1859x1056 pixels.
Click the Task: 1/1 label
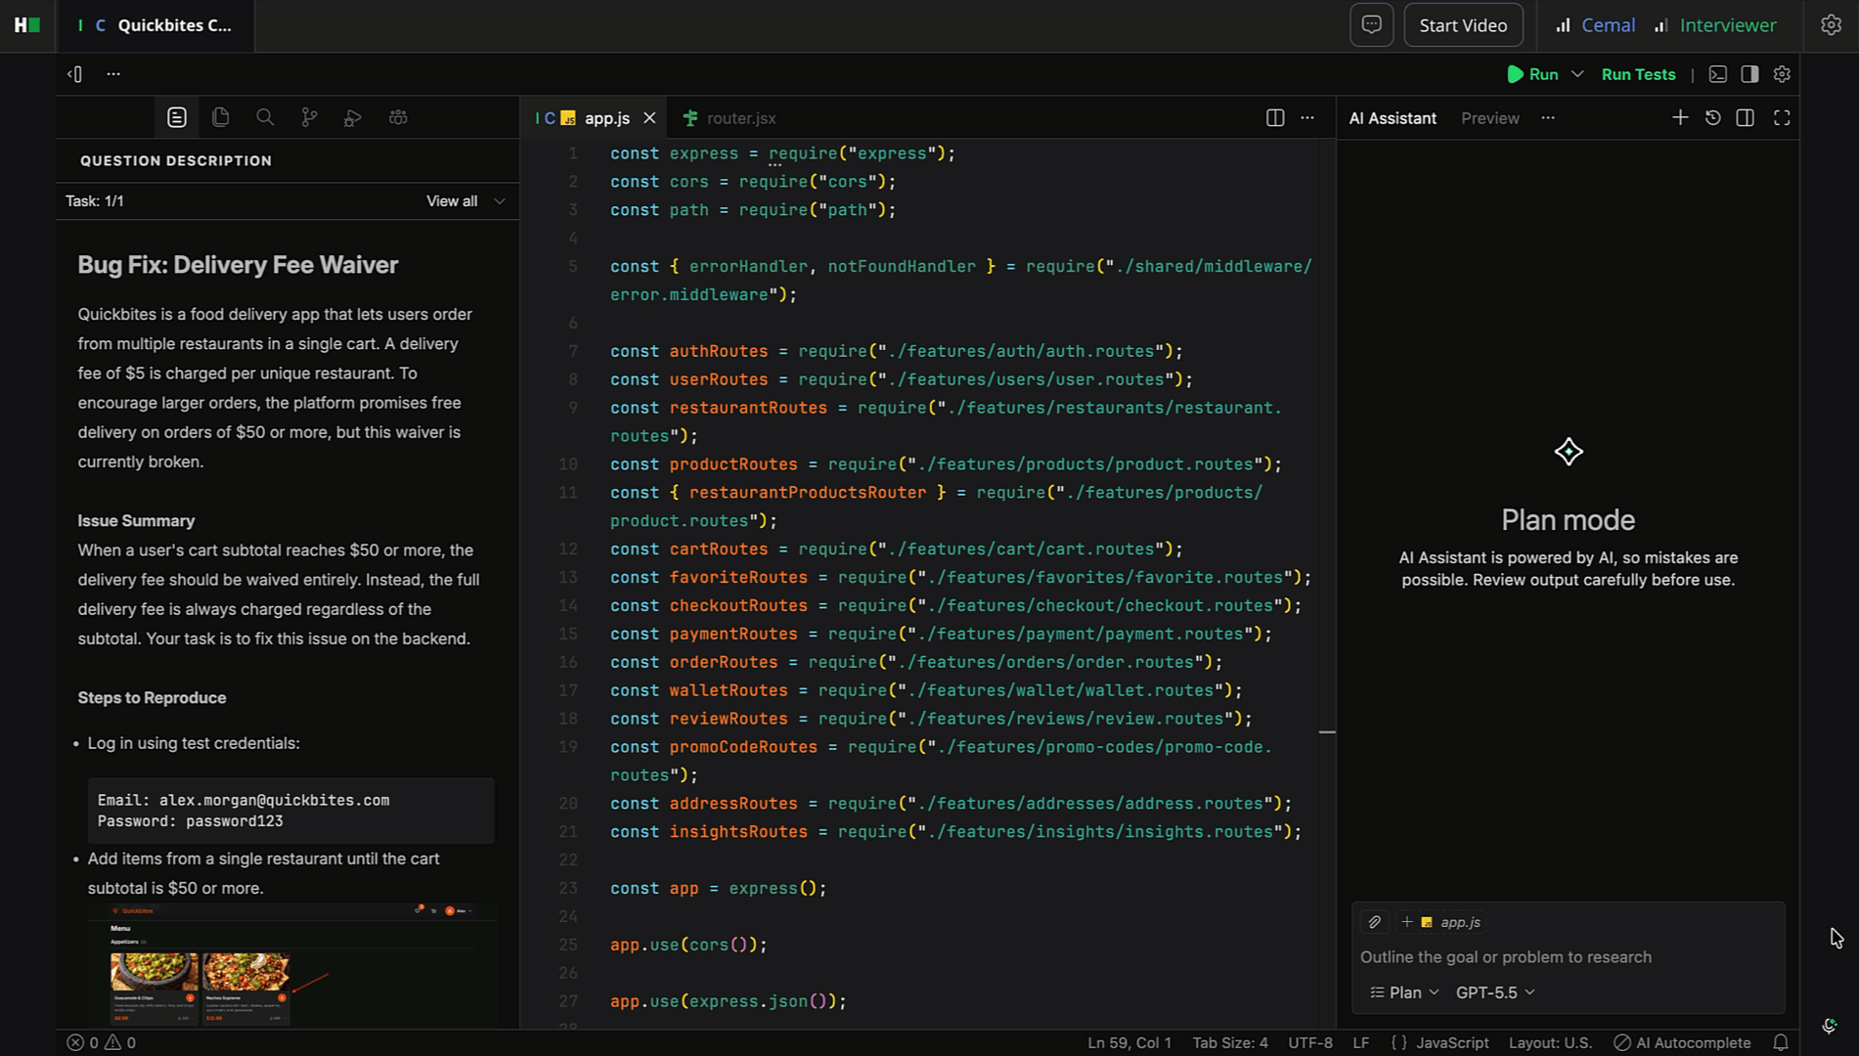click(95, 201)
